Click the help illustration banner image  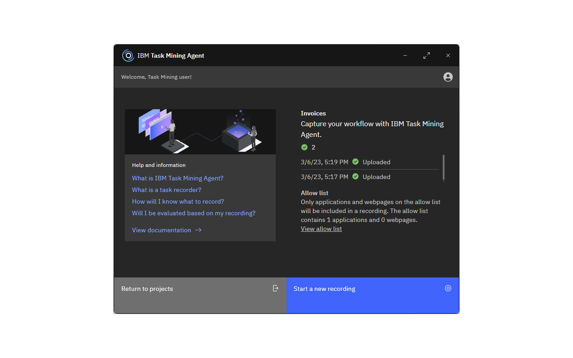pos(200,132)
